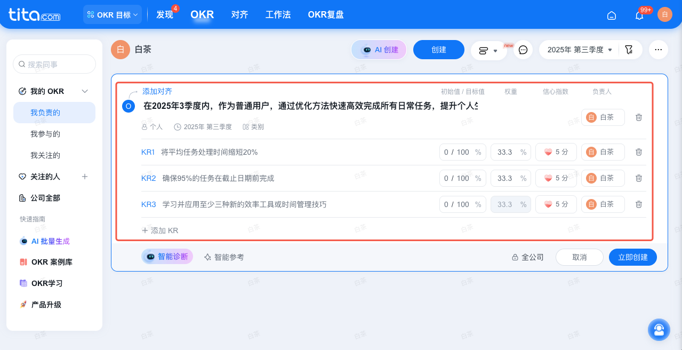
Task: Adjust KR1 confidence rating showing 5分
Action: (x=556, y=152)
